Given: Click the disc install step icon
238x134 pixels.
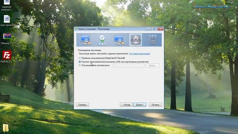Looking at the screenshot, I should pyautogui.click(x=102, y=40).
